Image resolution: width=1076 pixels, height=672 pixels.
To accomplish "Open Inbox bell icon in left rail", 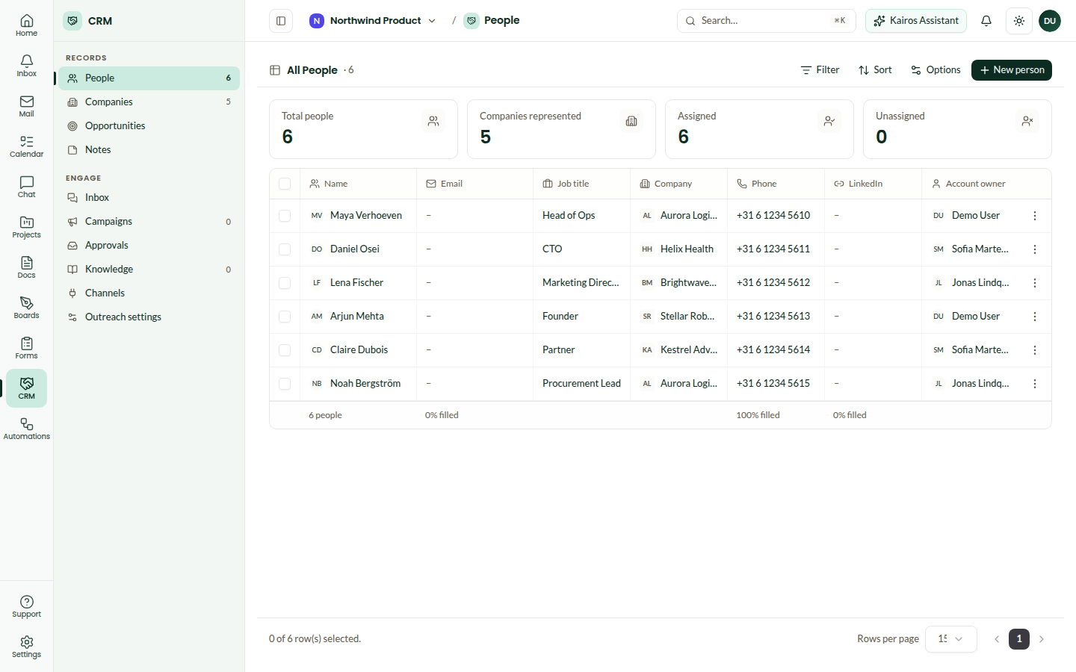I will (26, 66).
